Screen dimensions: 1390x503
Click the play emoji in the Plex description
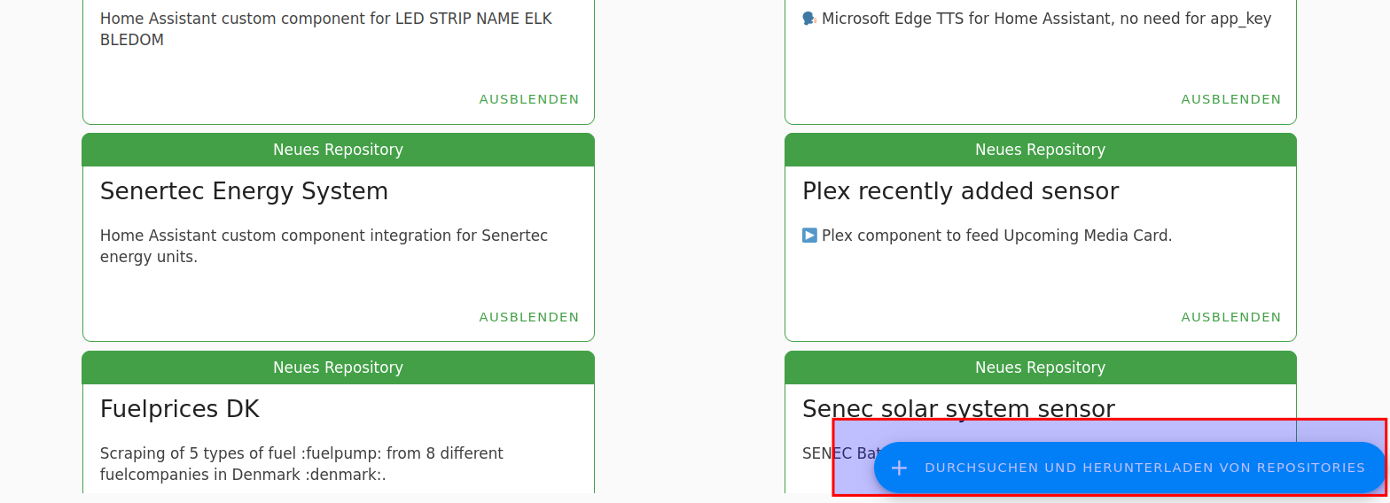(809, 236)
